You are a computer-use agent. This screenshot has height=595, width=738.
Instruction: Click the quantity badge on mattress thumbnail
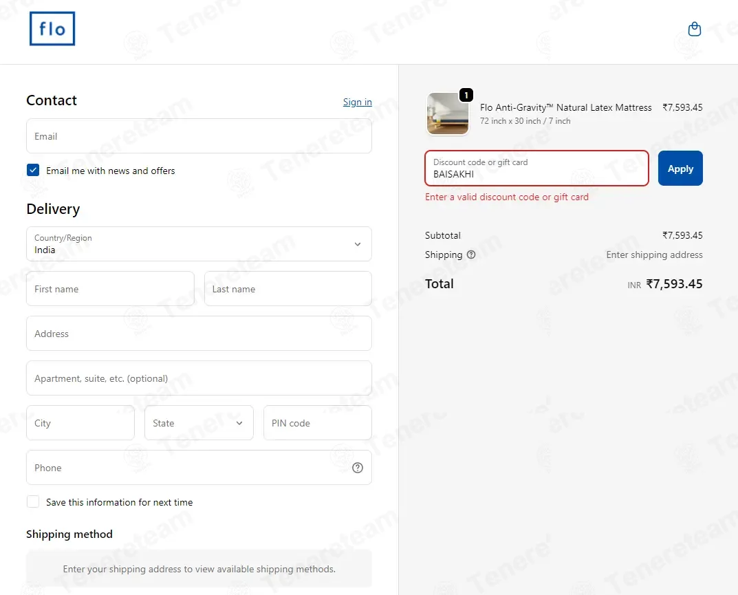coord(466,95)
